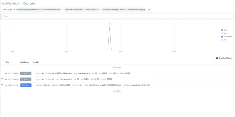
Task: Click cwd /var/www/html/ in the ab row
Action: click(x=84, y=73)
